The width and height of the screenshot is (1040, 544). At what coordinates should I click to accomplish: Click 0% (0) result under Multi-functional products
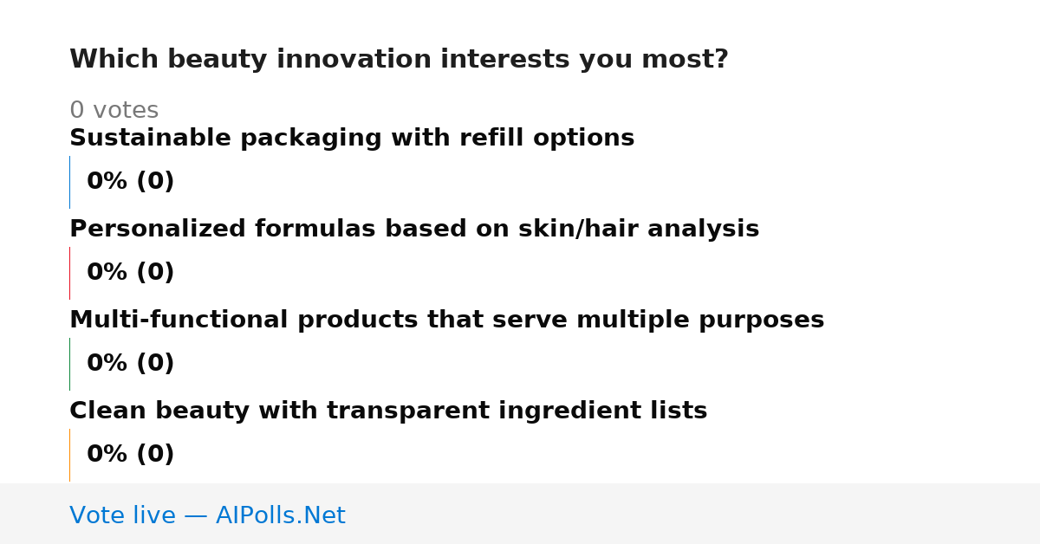130,364
